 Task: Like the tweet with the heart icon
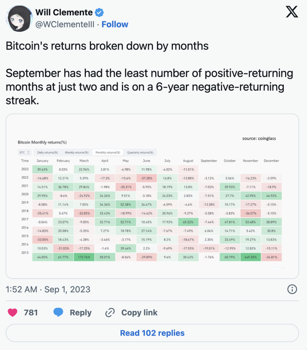click(x=13, y=312)
